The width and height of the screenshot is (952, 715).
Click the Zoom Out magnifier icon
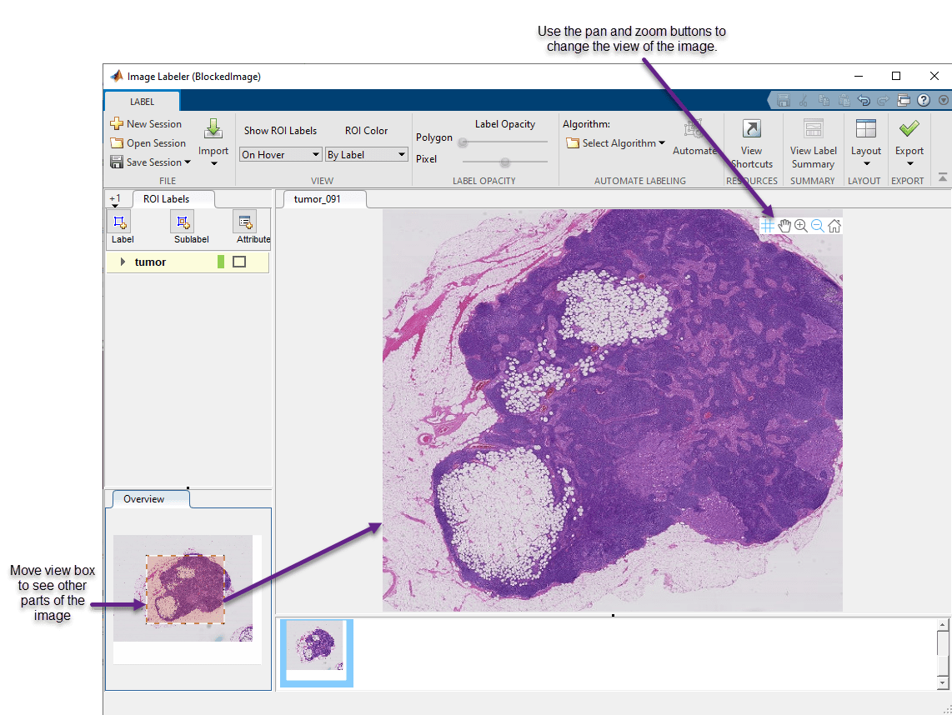[817, 225]
